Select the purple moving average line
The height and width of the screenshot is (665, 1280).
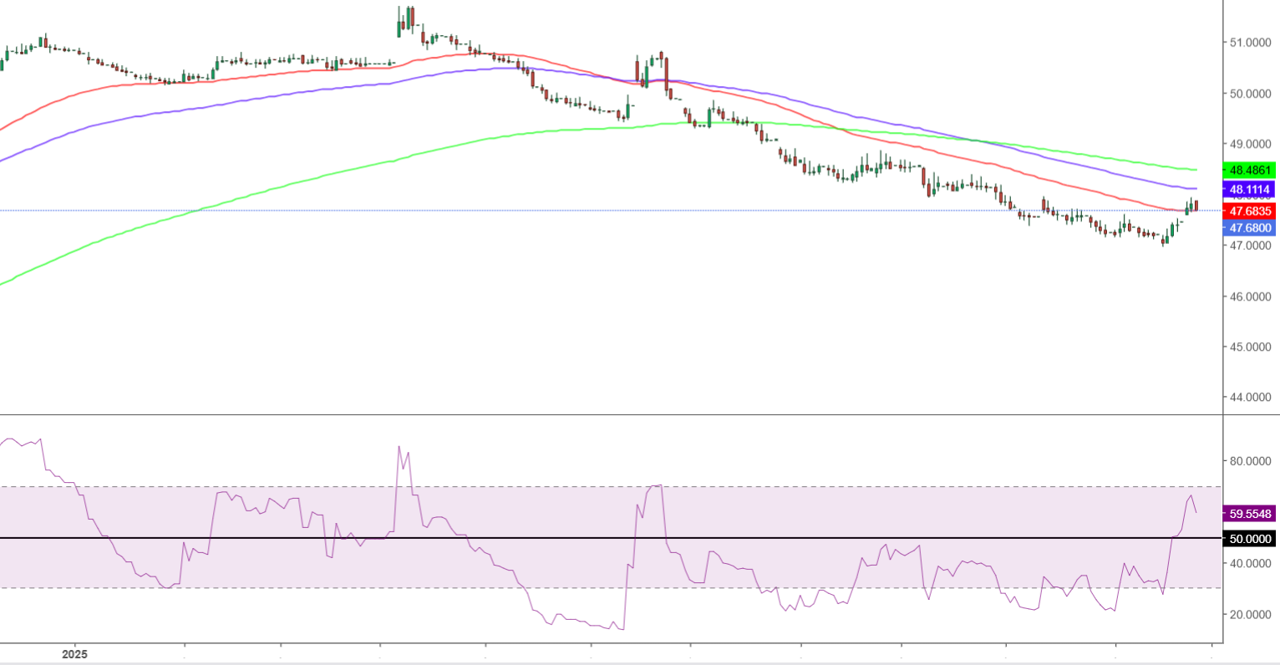click(251, 99)
